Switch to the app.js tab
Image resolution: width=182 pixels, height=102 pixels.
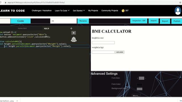[46, 28]
